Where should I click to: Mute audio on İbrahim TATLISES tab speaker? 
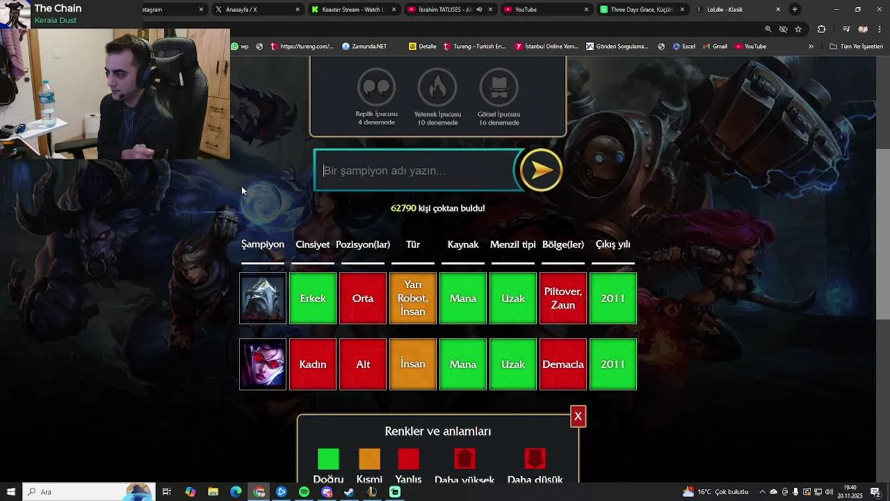point(479,10)
